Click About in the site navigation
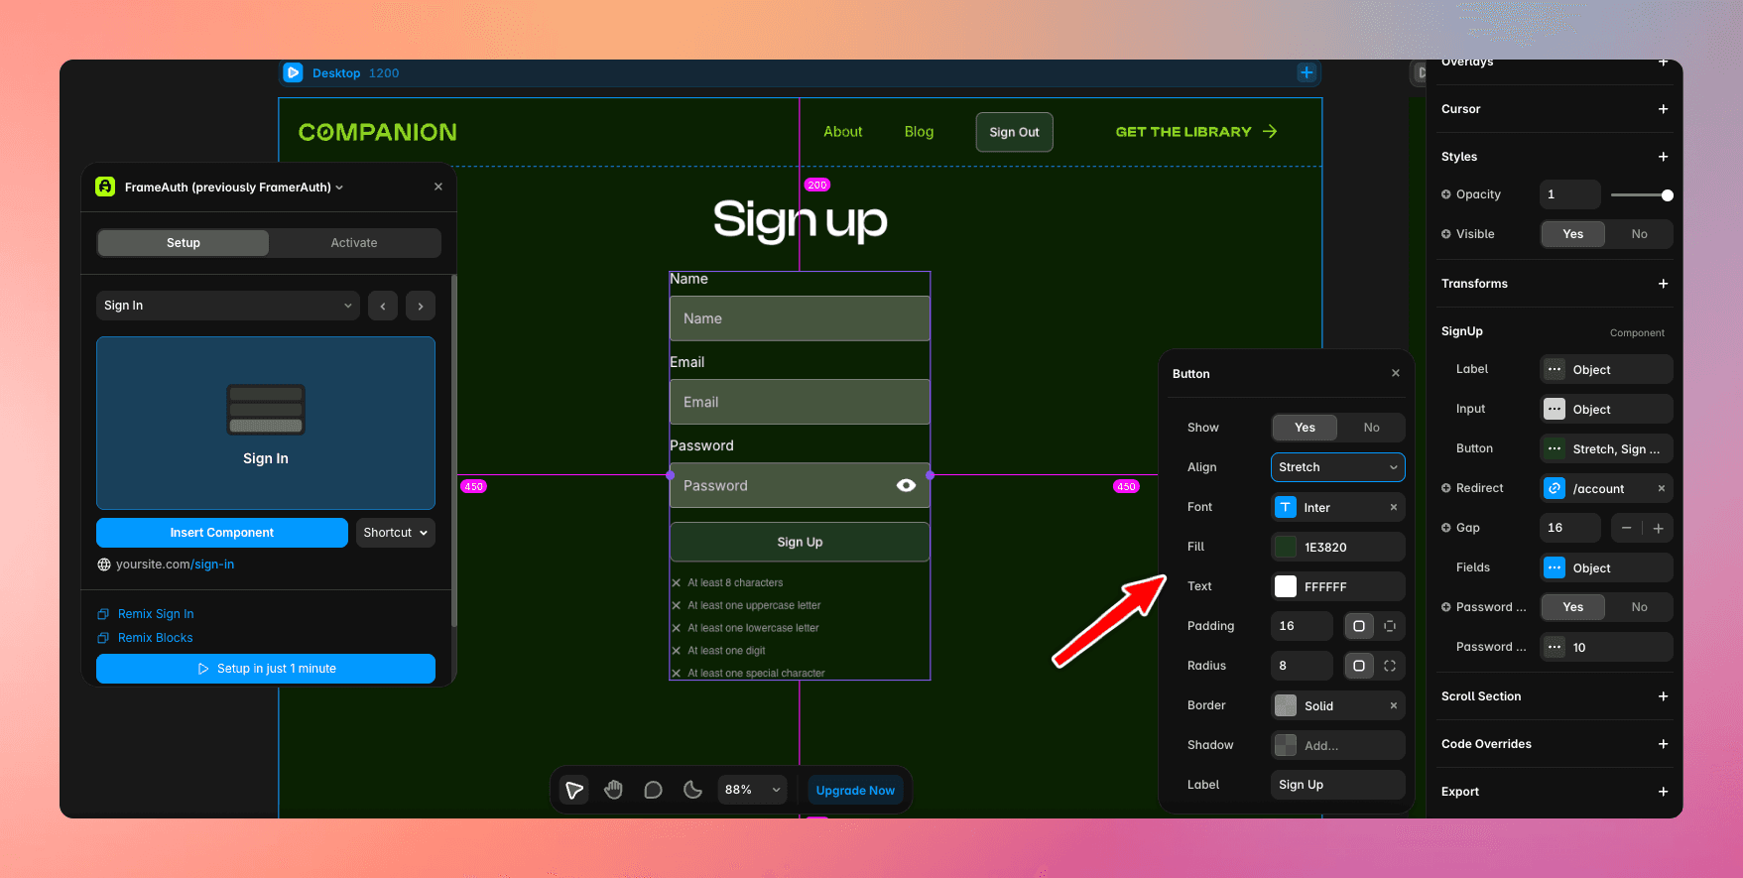 coord(843,132)
